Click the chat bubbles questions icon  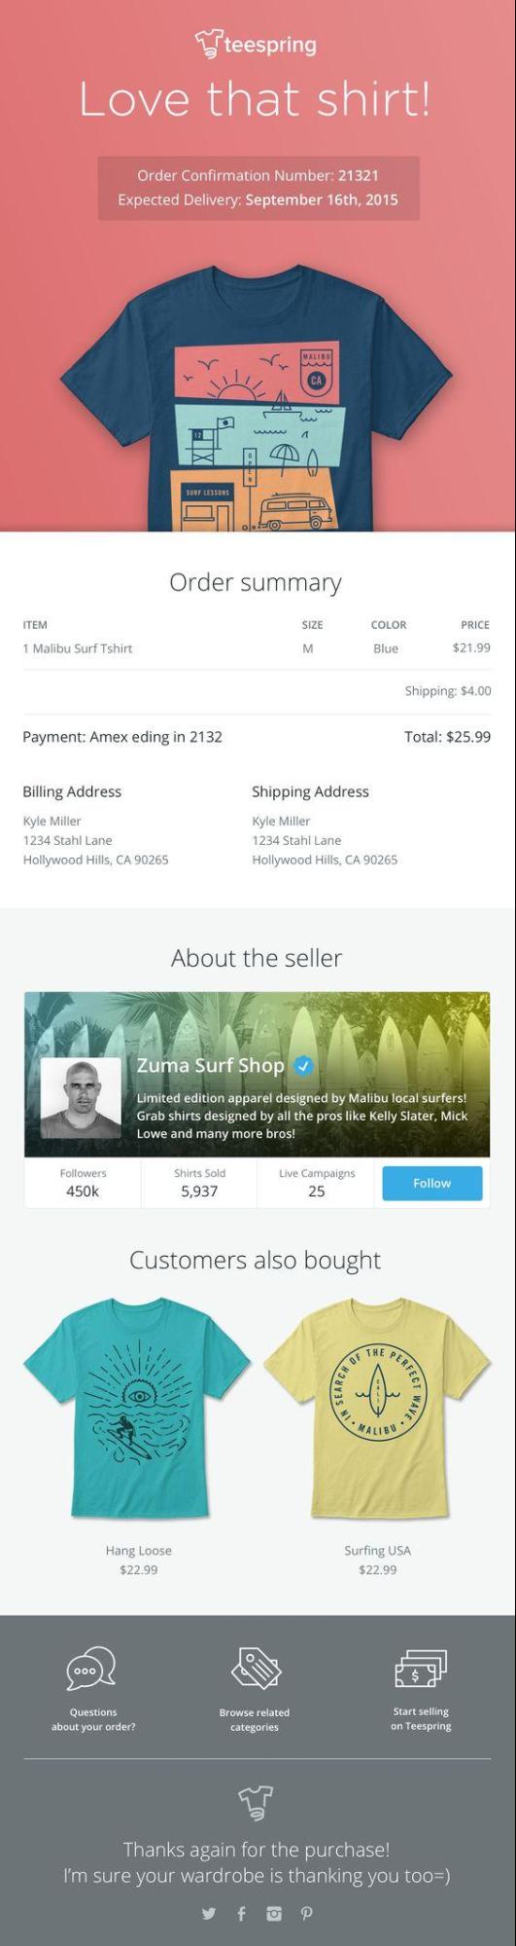(91, 1668)
